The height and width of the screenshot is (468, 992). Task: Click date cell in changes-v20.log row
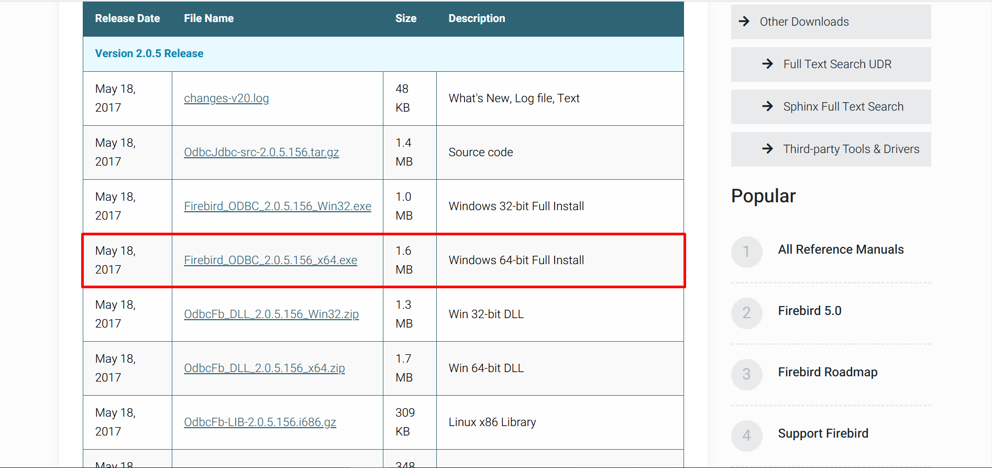[x=127, y=99]
